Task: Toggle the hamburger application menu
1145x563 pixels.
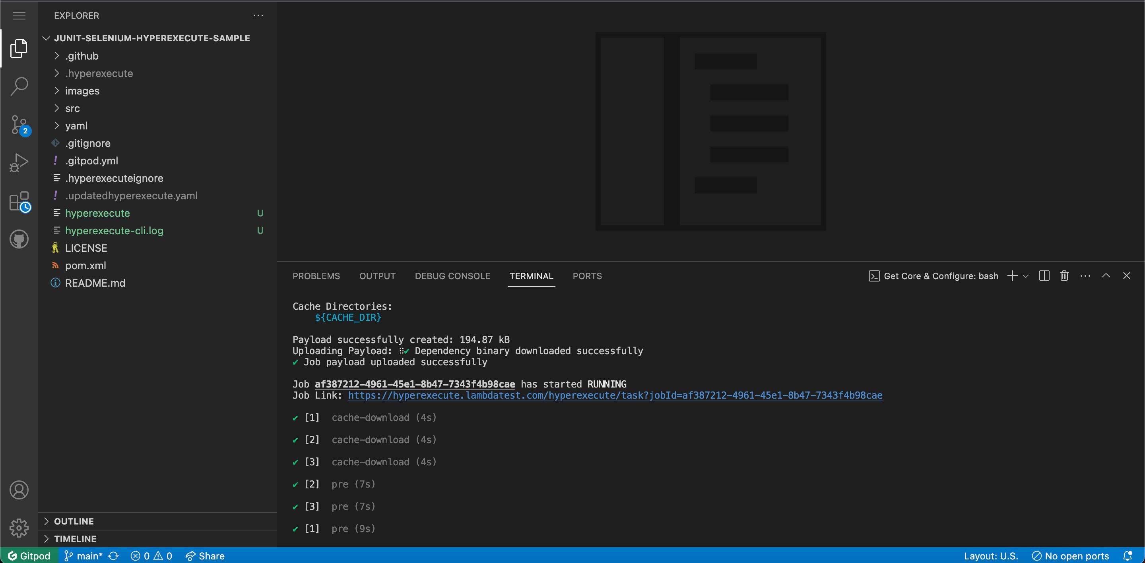Action: pyautogui.click(x=19, y=16)
